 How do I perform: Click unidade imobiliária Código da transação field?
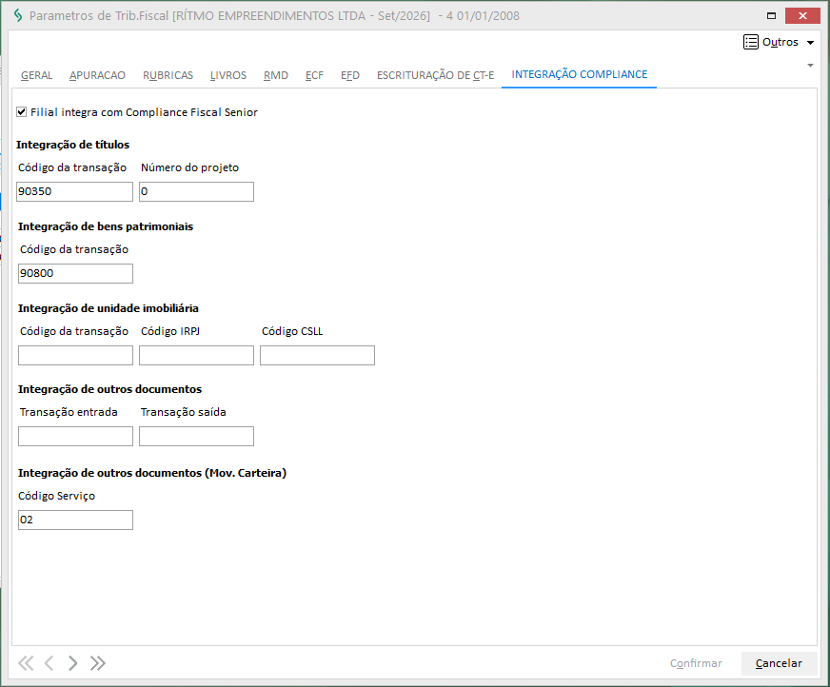pos(75,355)
